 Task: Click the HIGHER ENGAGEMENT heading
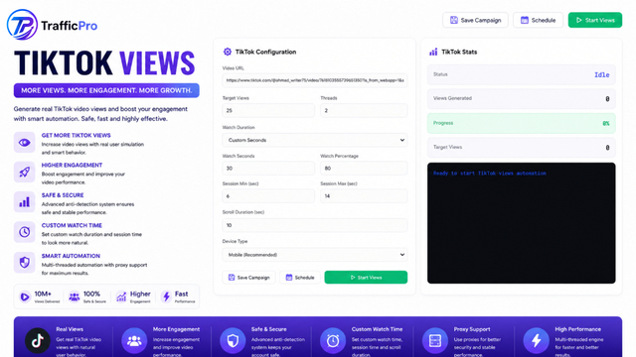[72, 166]
